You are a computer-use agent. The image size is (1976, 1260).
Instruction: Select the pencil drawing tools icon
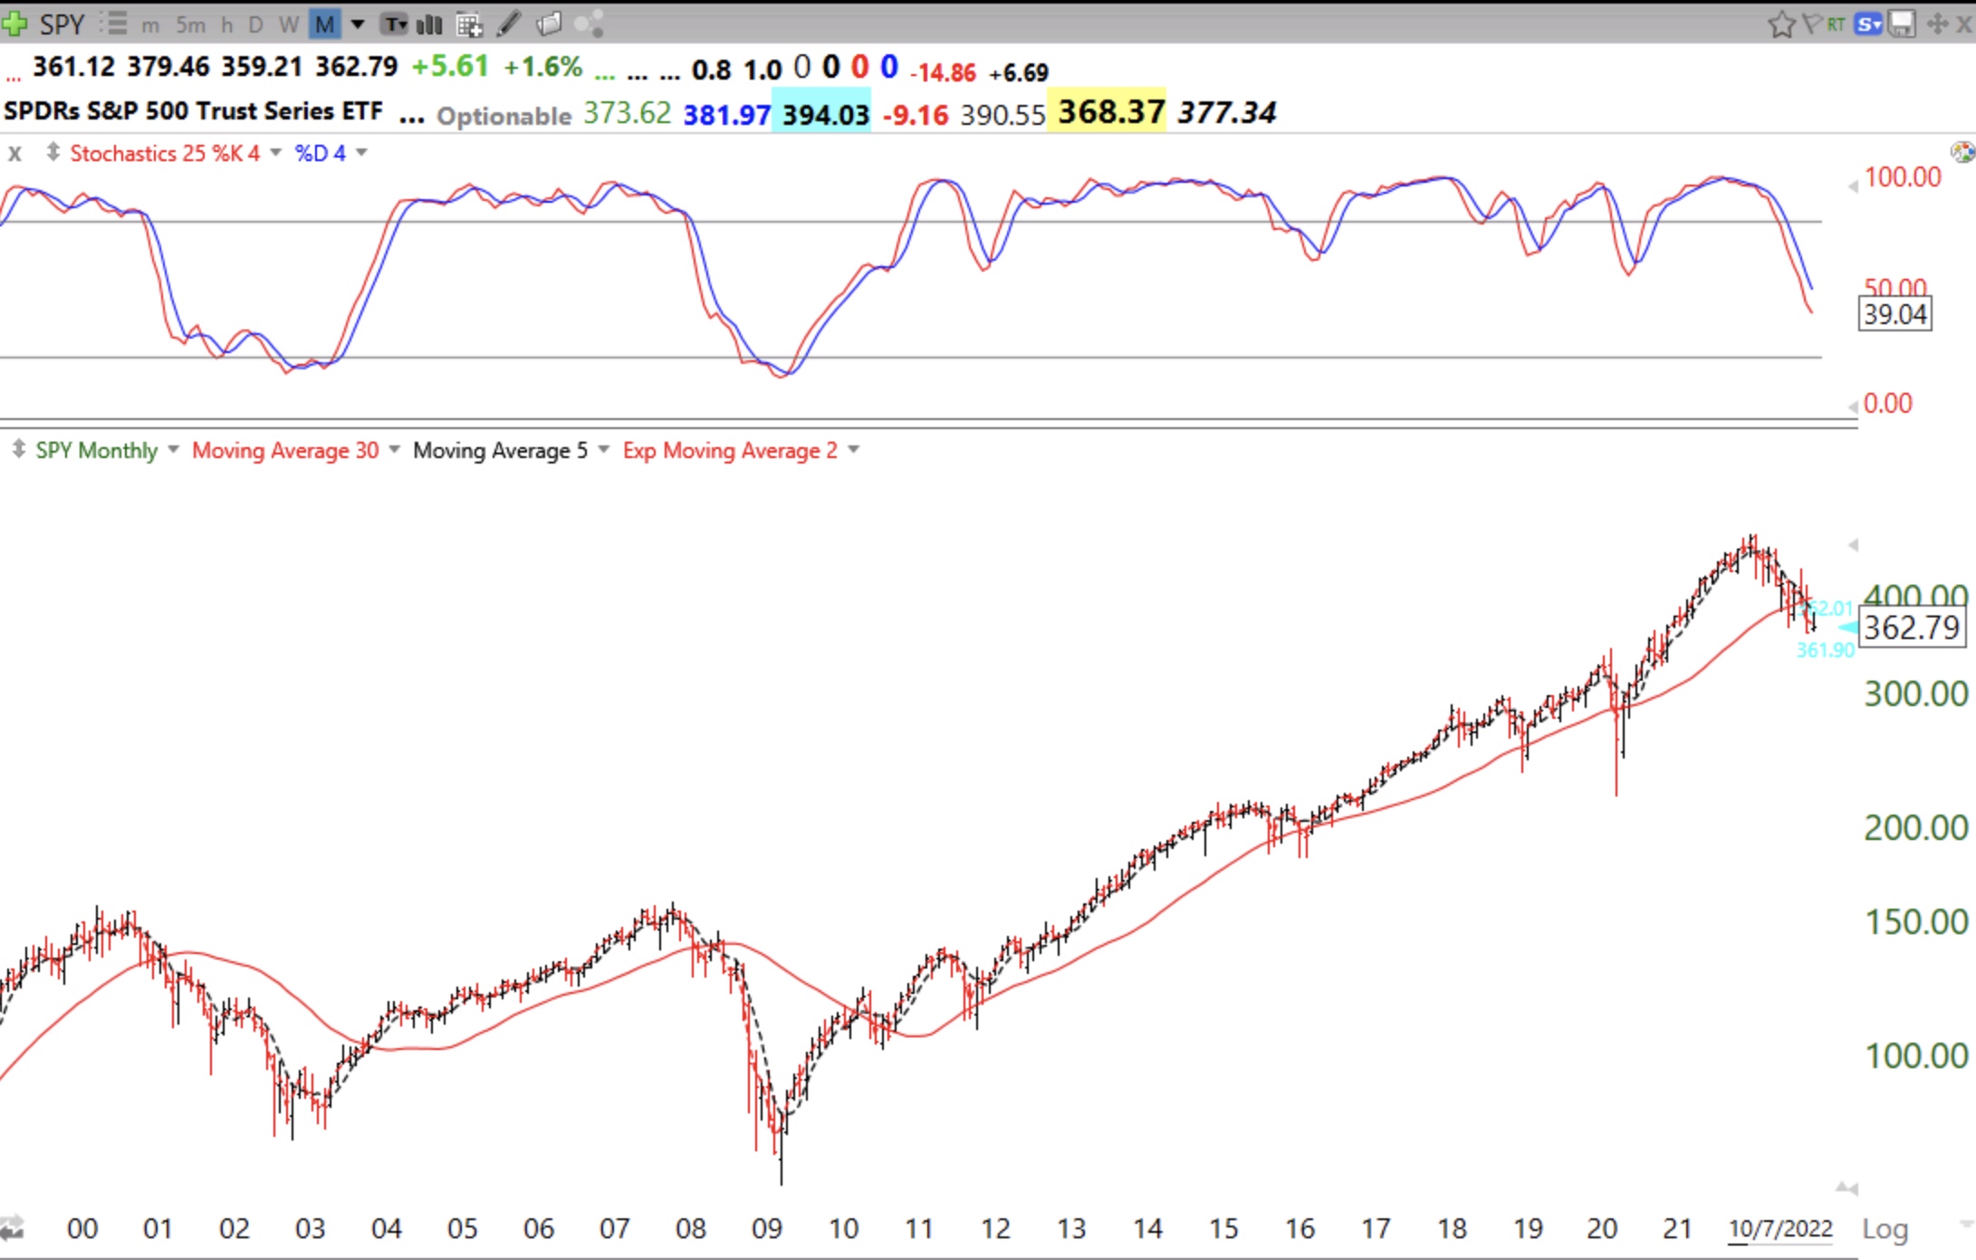click(x=509, y=24)
